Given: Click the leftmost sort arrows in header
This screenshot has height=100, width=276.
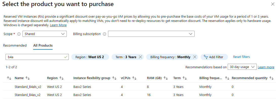Looking at the screenshot, I should click(9, 78).
